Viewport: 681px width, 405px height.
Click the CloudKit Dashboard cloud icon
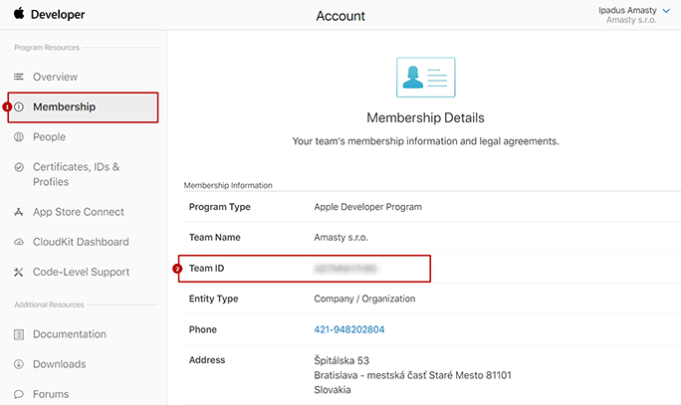click(19, 242)
